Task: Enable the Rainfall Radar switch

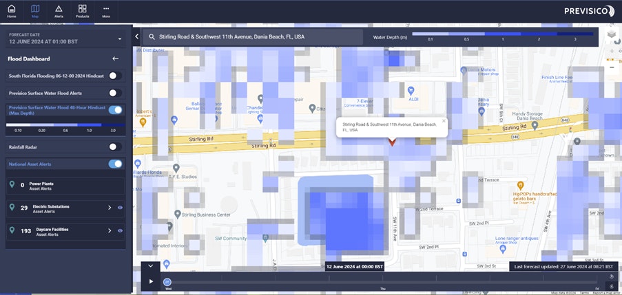Action: tap(116, 147)
